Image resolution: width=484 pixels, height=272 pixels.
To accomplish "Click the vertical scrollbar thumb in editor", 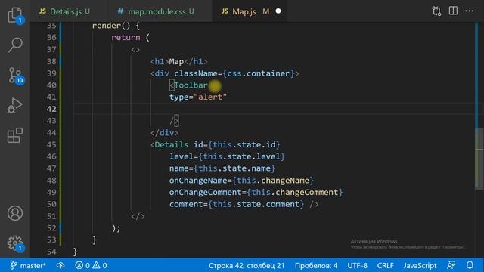I will click(x=479, y=159).
